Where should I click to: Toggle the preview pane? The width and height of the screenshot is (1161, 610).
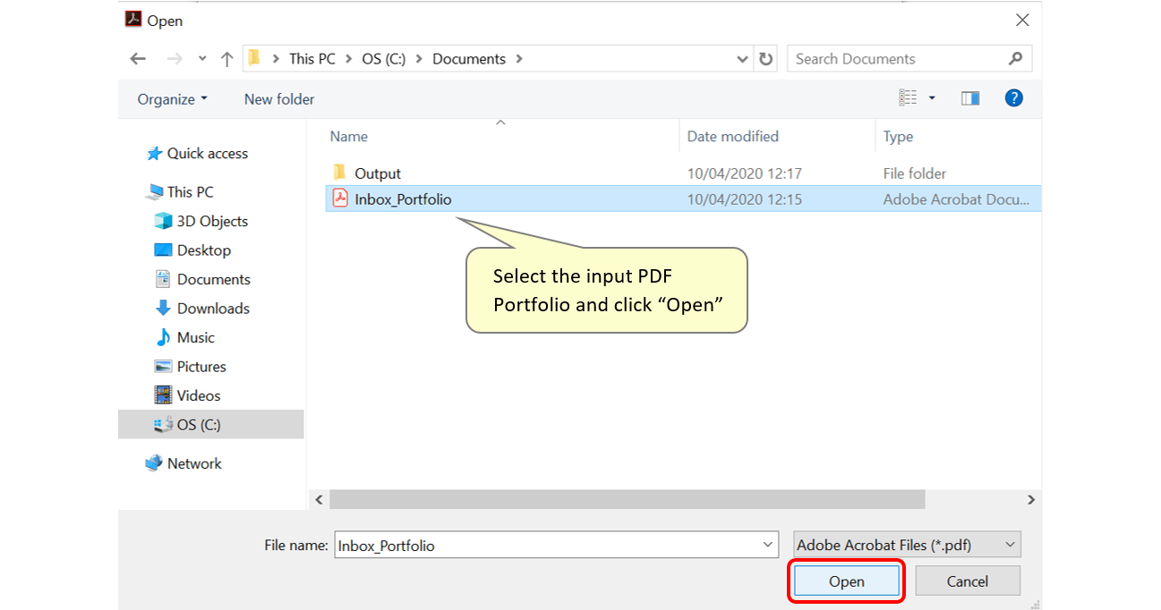[x=969, y=97]
